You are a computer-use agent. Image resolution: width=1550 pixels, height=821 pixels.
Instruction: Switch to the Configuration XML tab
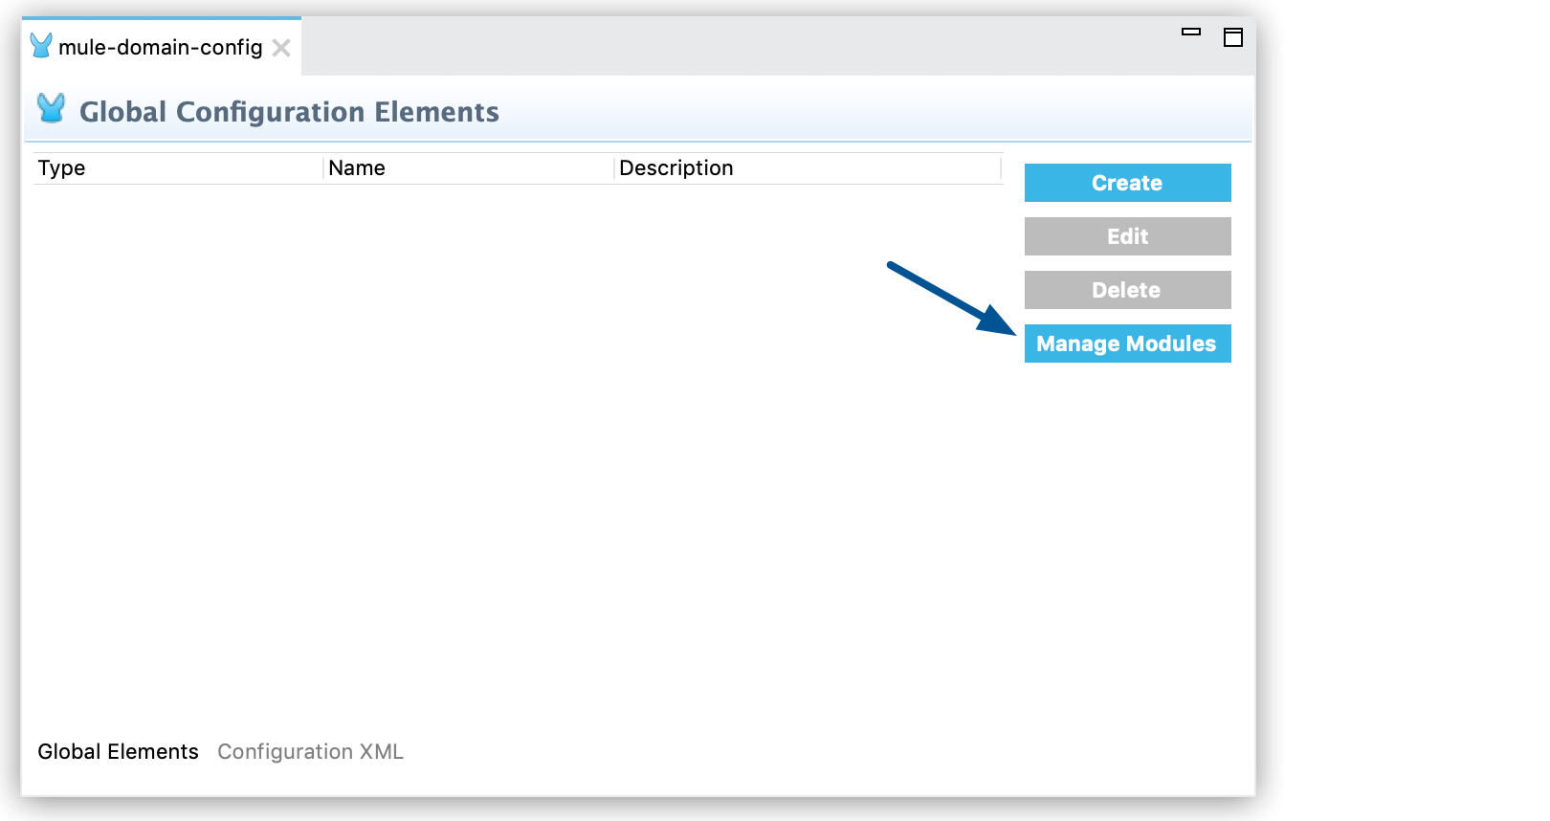pos(310,752)
